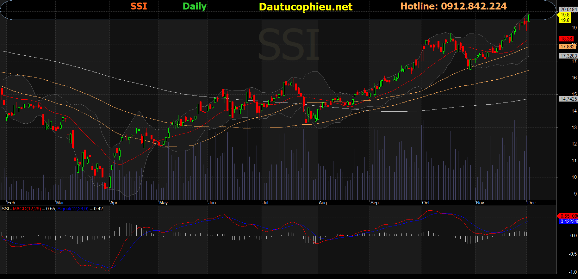Click the green Daily timeframe label
The image size is (578, 279).
point(194,6)
